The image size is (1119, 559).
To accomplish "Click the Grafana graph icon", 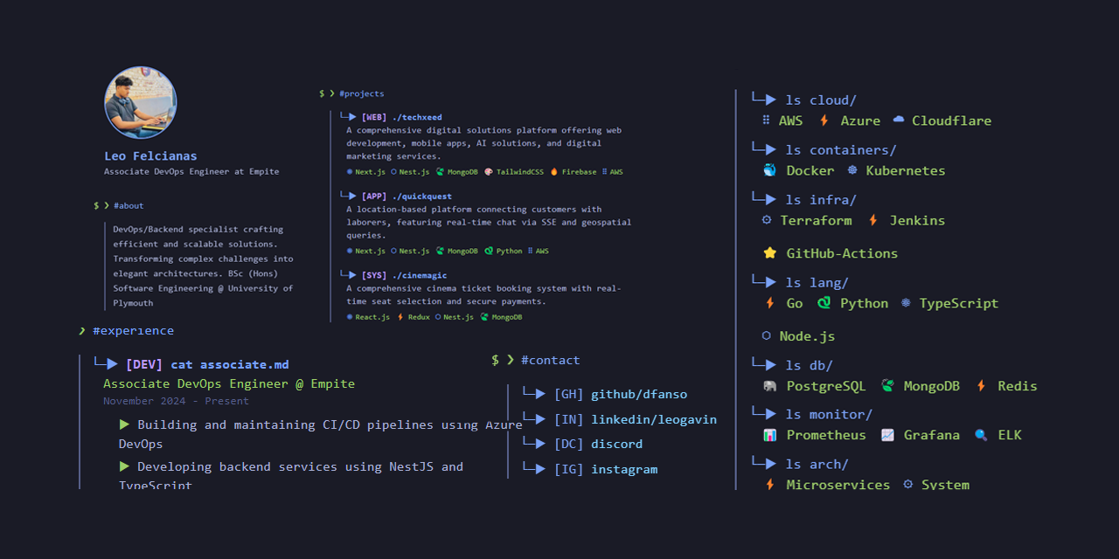I will (887, 435).
